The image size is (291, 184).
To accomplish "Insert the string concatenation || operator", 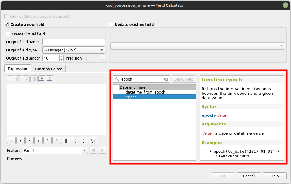I will 66,141.
